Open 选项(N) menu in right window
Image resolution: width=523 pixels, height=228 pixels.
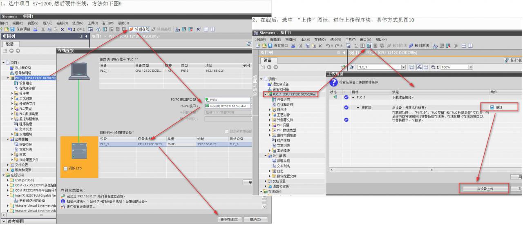(336, 39)
